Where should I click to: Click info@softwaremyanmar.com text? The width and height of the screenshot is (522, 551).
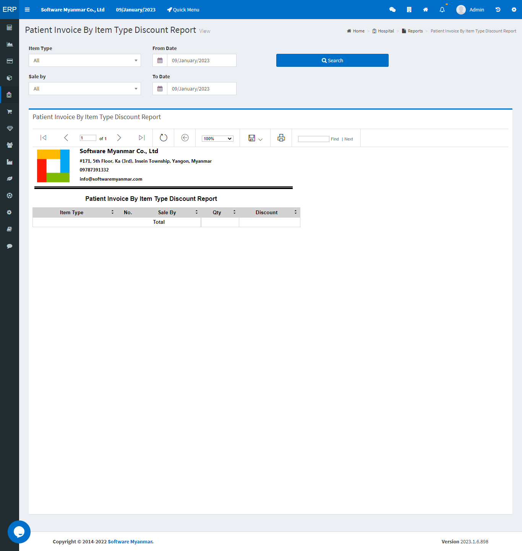111,179
